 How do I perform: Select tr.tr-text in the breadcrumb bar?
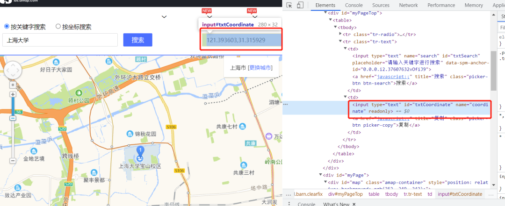click(412, 194)
